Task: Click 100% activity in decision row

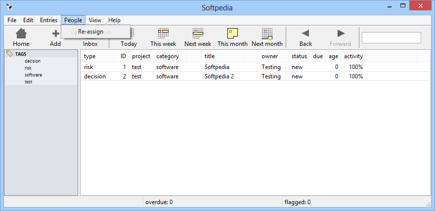Action: pos(356,76)
